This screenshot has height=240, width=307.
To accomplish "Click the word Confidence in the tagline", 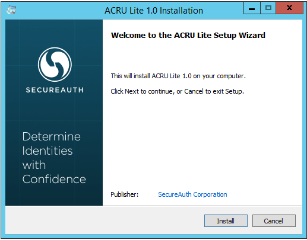I will (54, 179).
